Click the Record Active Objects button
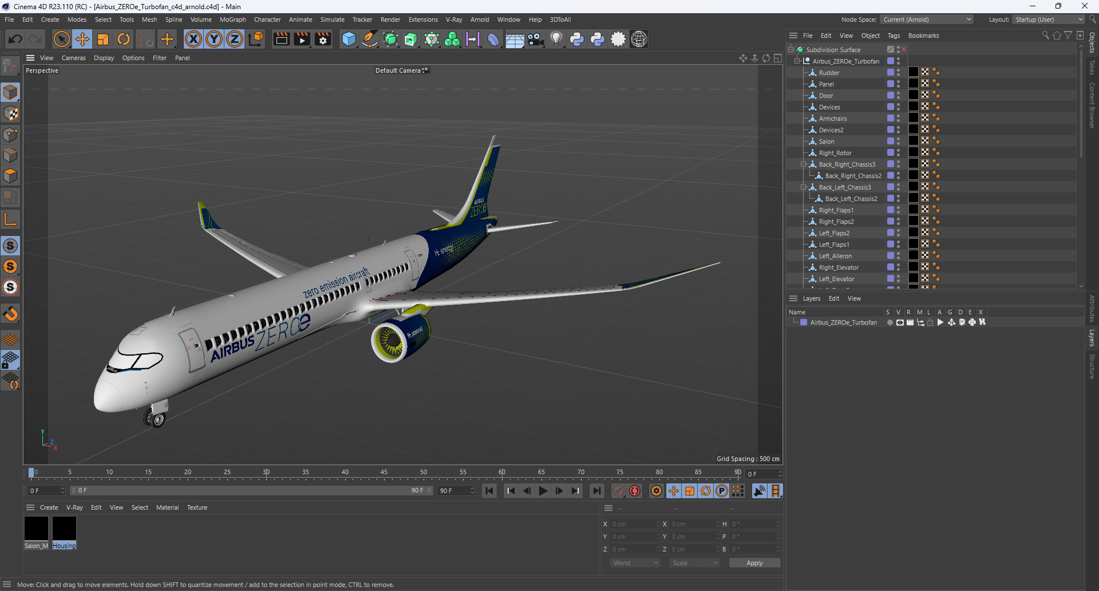Image resolution: width=1099 pixels, height=591 pixels. (x=619, y=491)
